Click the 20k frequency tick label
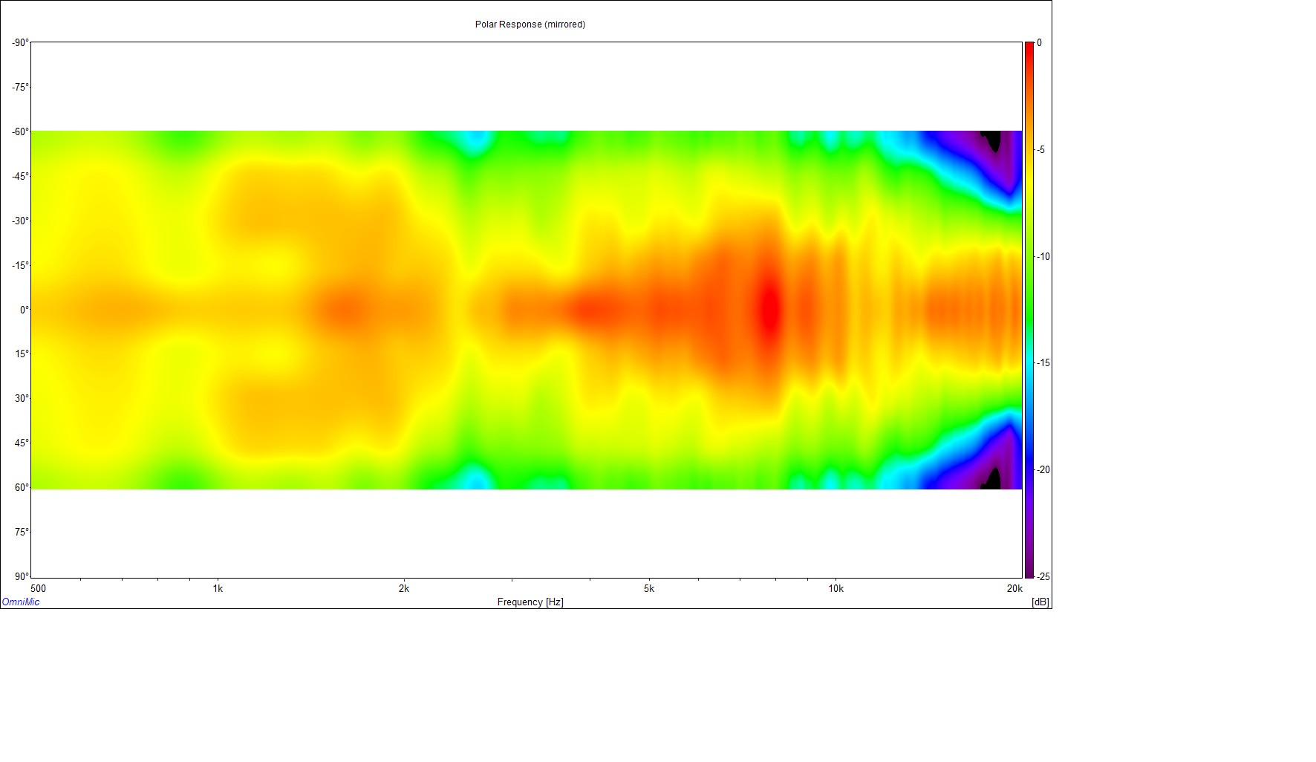This screenshot has height=762, width=1316. tap(1014, 588)
